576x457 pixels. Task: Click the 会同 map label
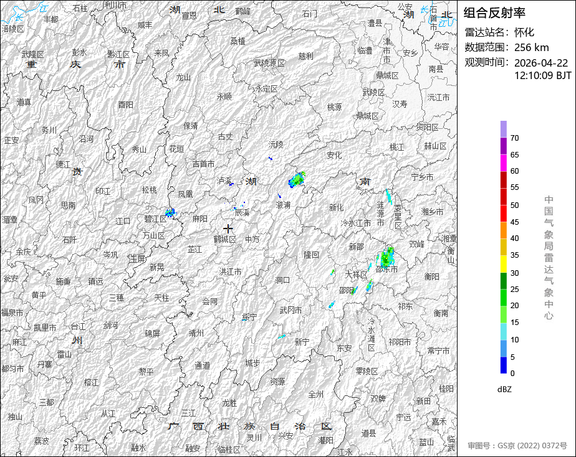point(209,301)
